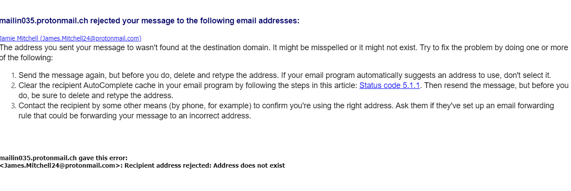Click the 'of the following:' line

click(27, 58)
